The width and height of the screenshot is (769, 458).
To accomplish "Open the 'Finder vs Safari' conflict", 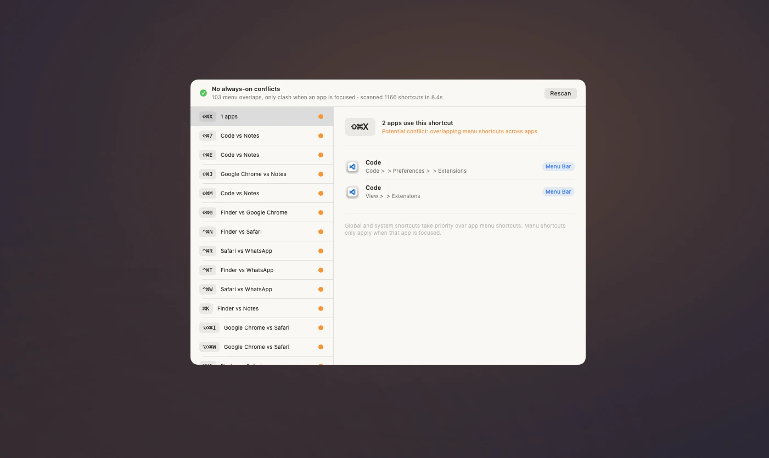I will click(262, 231).
